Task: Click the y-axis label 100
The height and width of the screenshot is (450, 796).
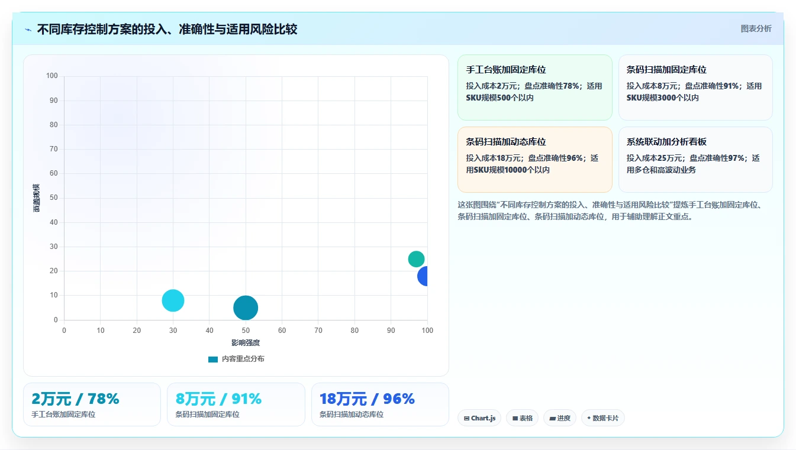Action: [52, 76]
